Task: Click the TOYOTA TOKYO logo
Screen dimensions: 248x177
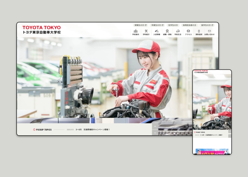Action: (42, 30)
